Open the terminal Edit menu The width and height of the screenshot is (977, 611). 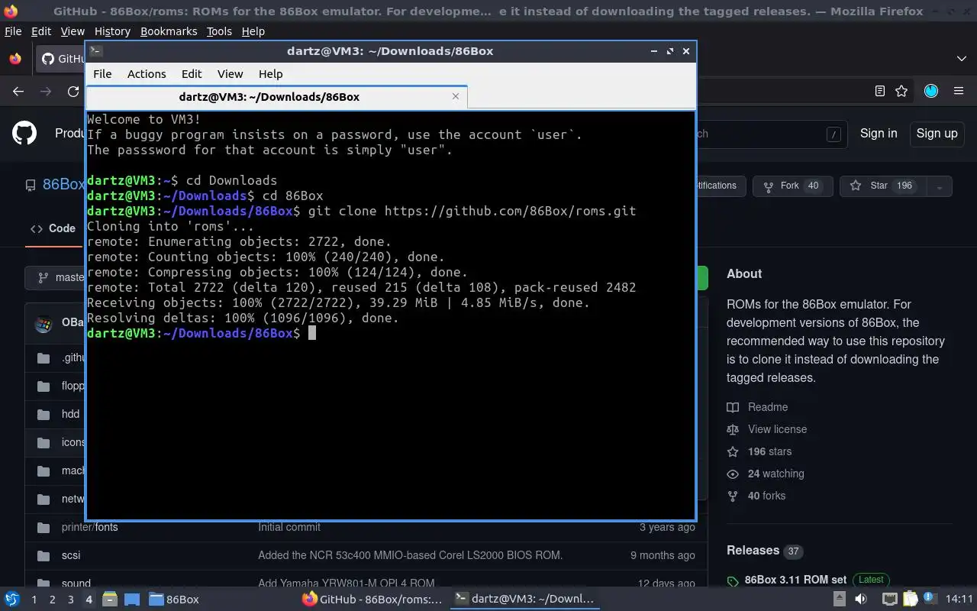[x=192, y=74]
